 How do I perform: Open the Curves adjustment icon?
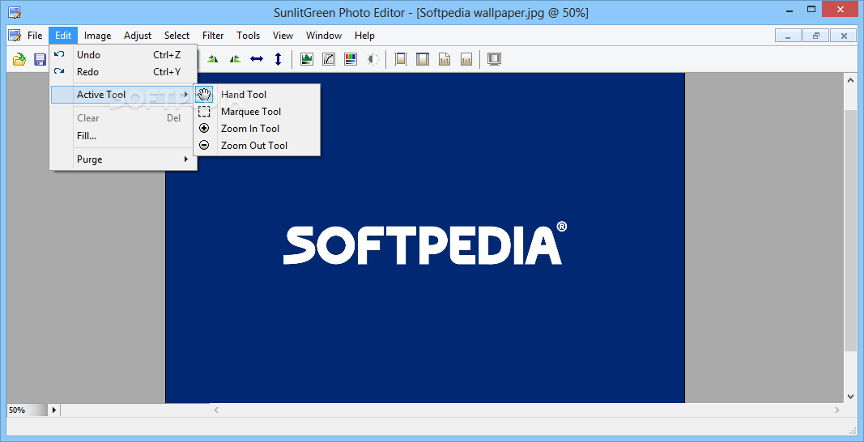(329, 59)
